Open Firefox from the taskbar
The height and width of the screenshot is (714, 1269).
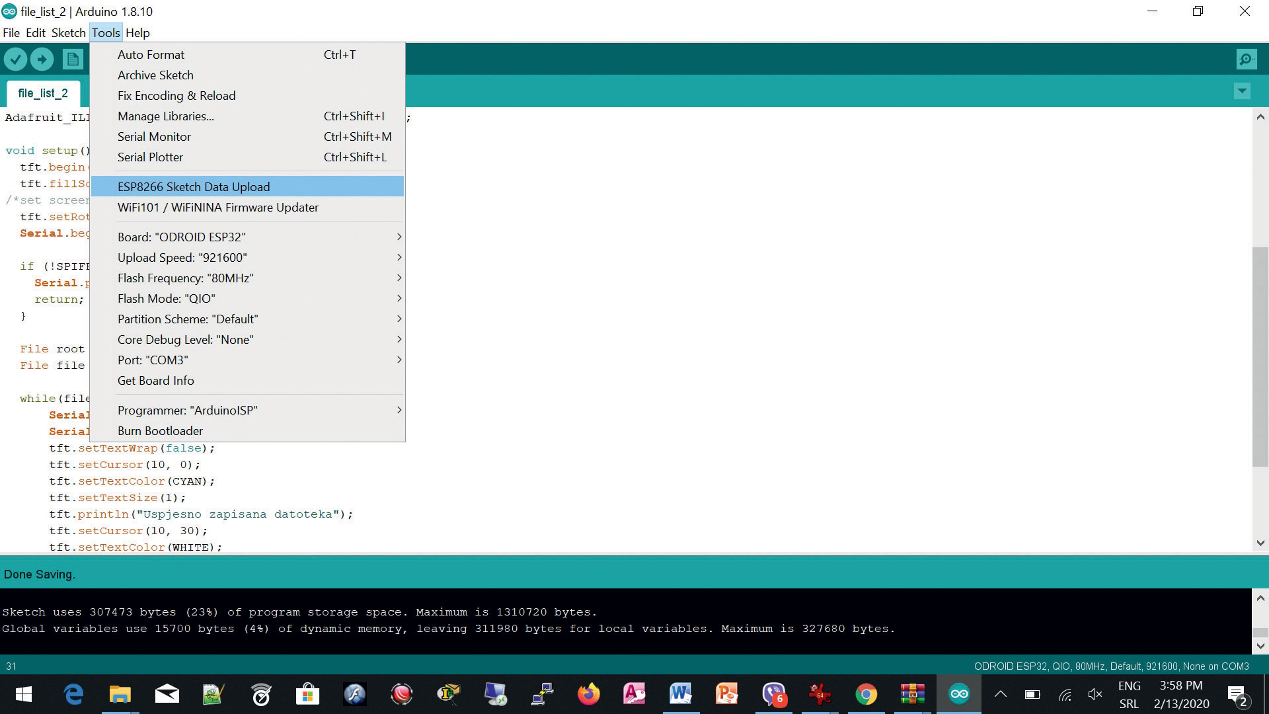coord(588,694)
